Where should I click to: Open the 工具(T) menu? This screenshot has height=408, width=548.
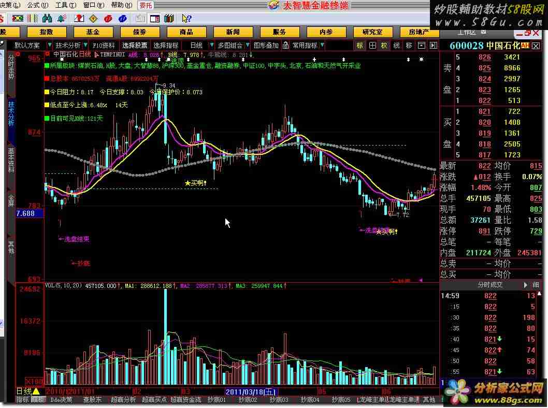(x=66, y=5)
